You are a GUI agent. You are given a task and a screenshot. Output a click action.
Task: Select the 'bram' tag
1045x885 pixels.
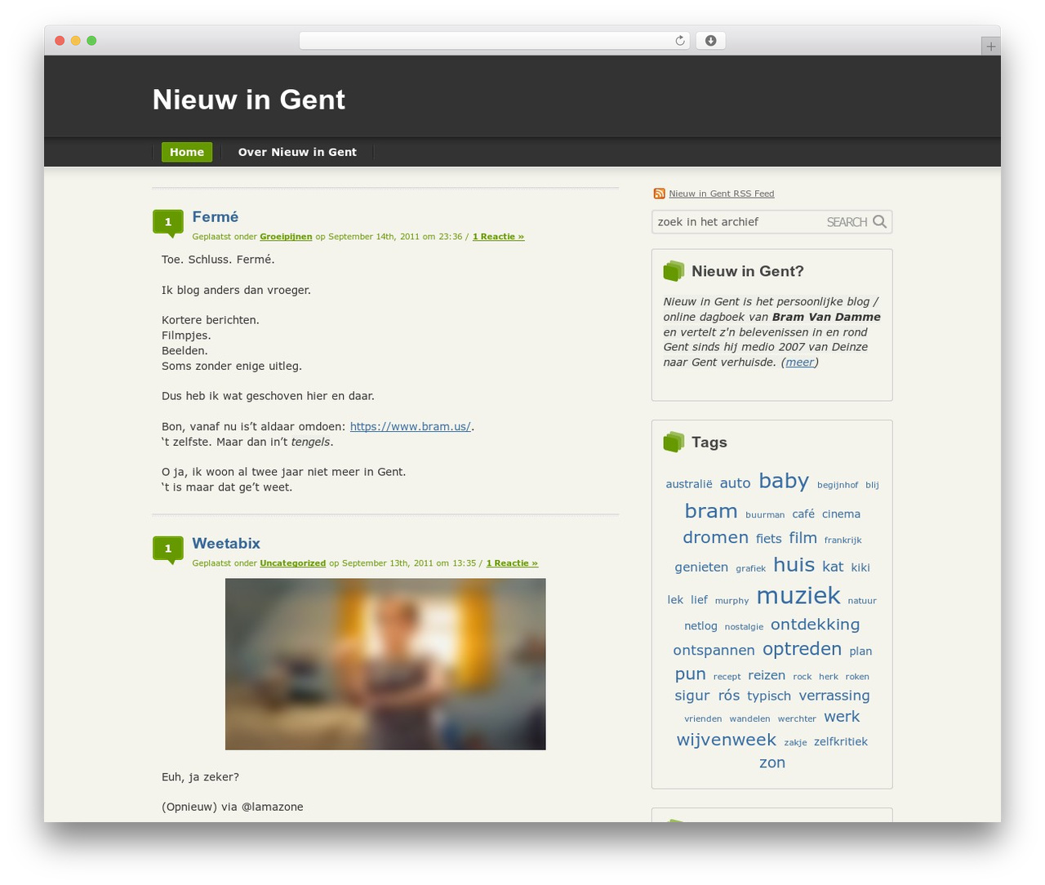[x=711, y=511]
